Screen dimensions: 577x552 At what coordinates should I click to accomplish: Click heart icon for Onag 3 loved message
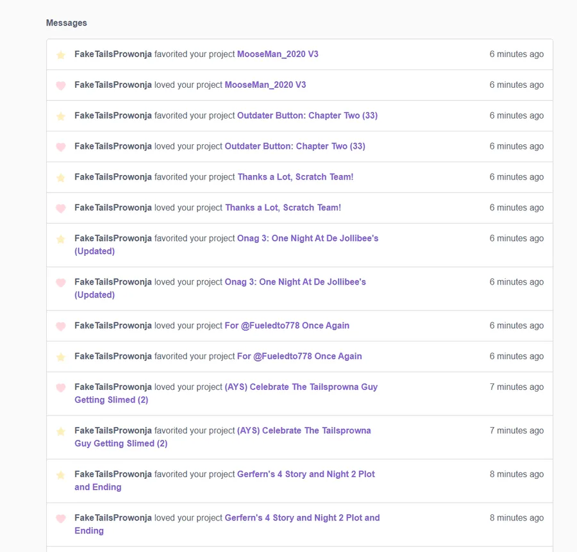[61, 283]
